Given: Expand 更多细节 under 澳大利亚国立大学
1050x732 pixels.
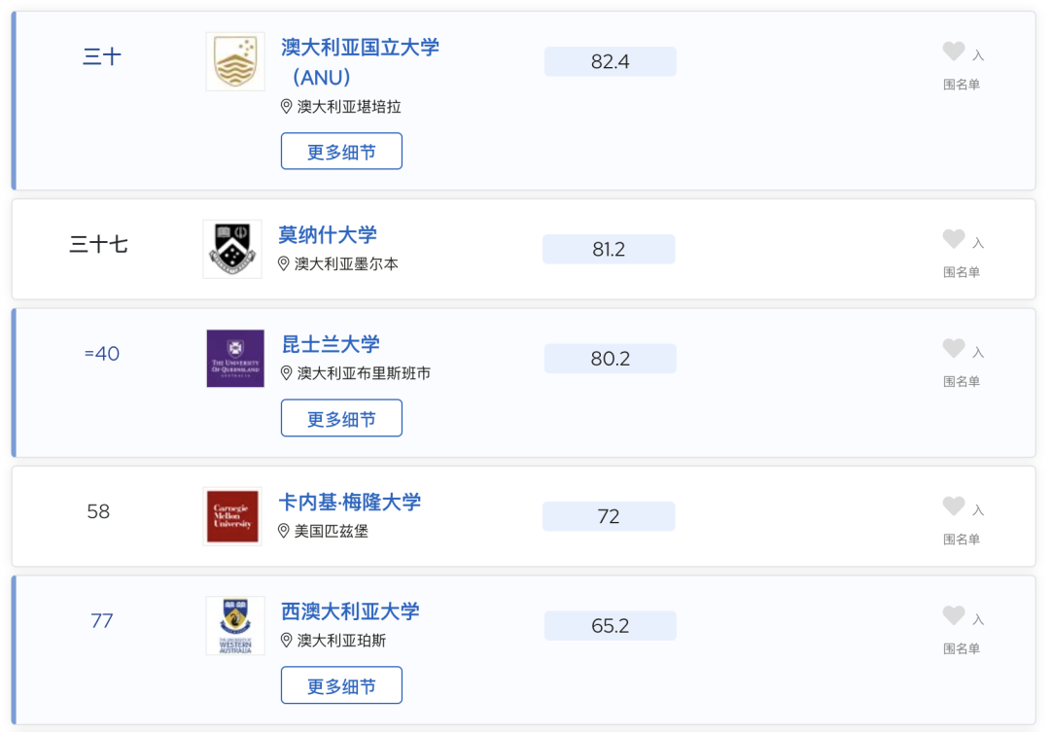Looking at the screenshot, I should 341,152.
